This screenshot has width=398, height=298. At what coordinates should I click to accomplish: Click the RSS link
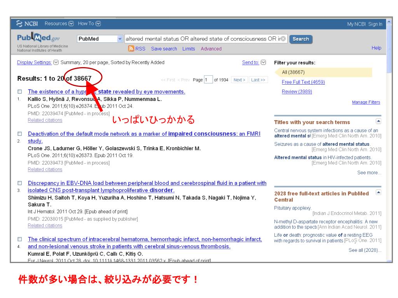140,49
